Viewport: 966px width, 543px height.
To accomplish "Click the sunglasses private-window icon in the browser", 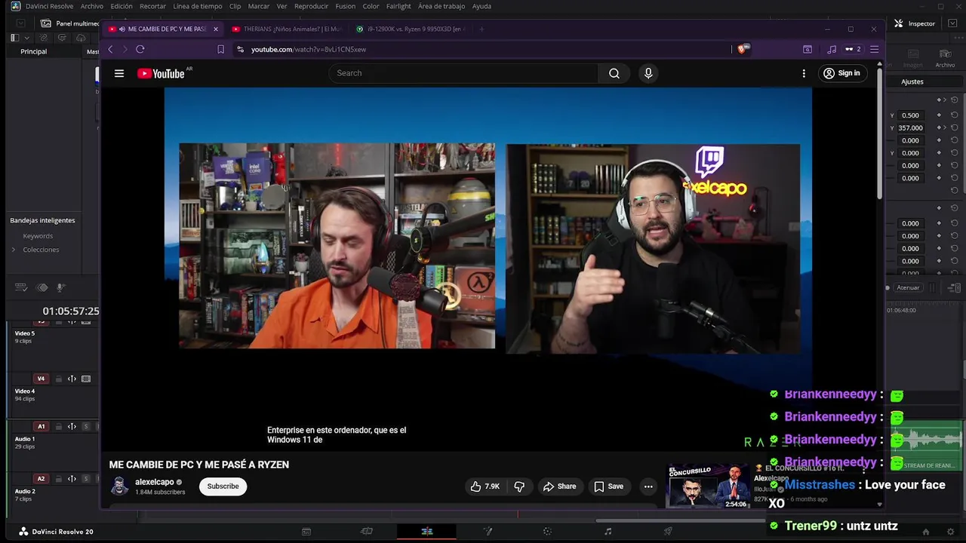I will coord(853,49).
